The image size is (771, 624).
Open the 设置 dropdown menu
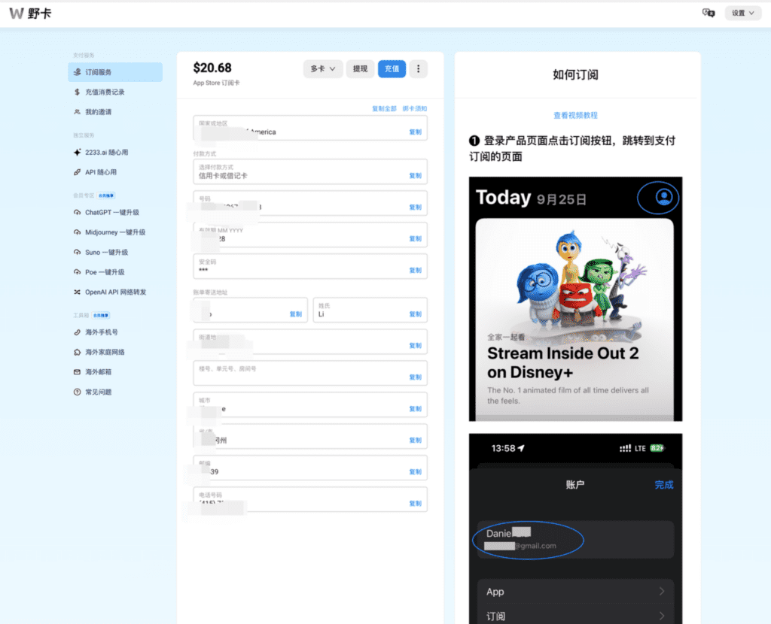[x=742, y=13]
